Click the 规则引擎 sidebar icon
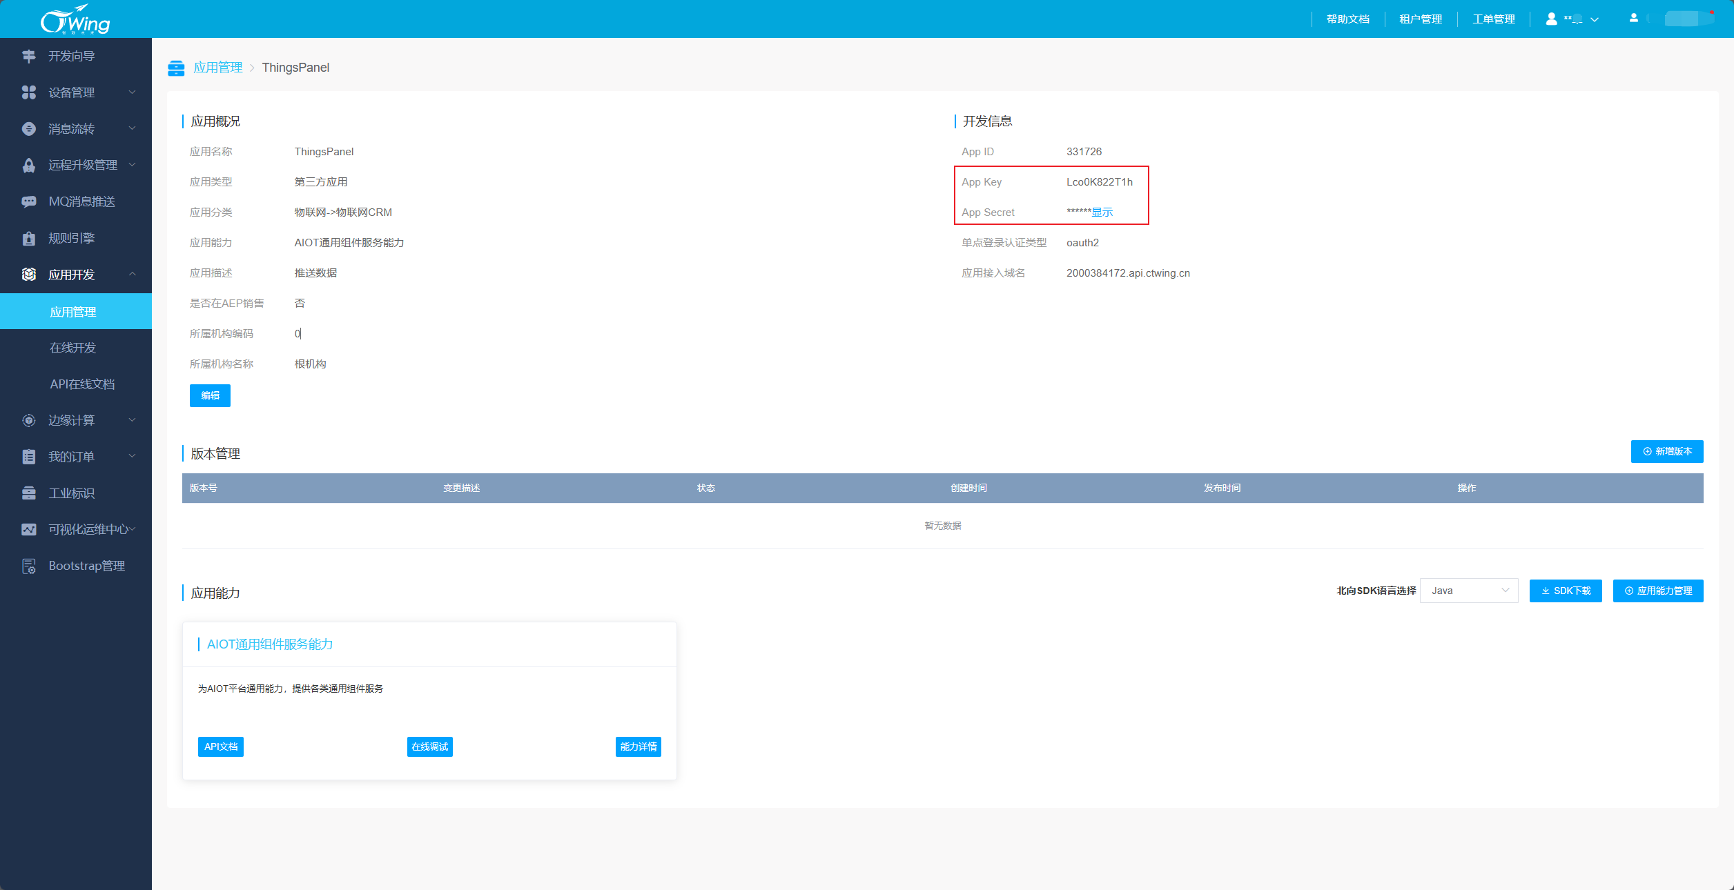This screenshot has height=890, width=1734. [28, 239]
